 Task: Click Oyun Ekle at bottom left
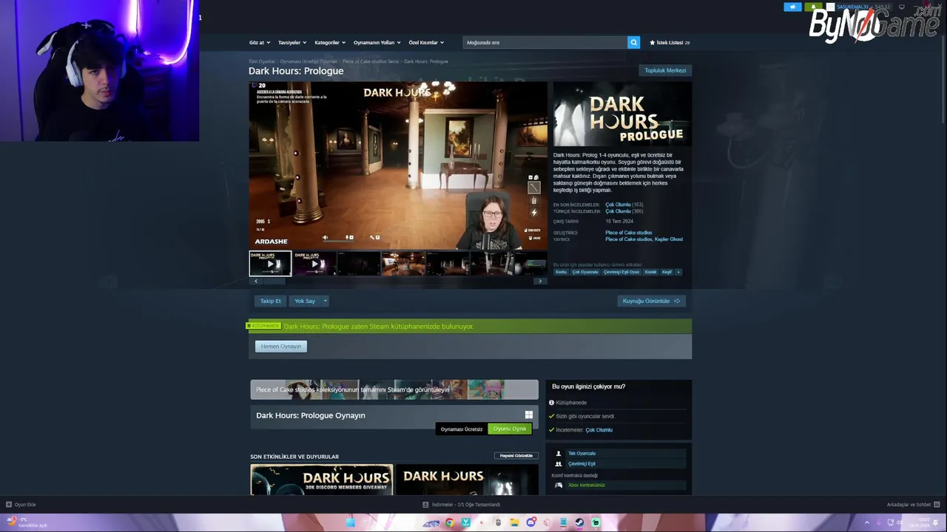coord(21,505)
